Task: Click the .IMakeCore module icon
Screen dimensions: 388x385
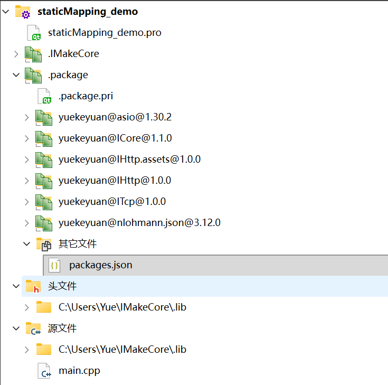Action: tap(33, 54)
